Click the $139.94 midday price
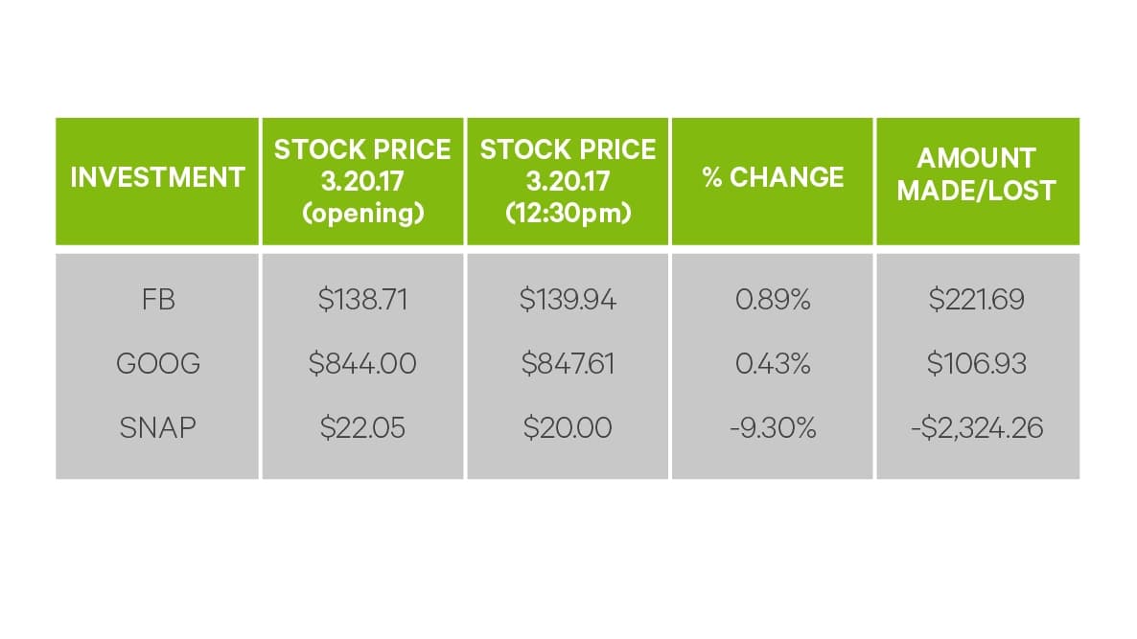 click(x=568, y=300)
